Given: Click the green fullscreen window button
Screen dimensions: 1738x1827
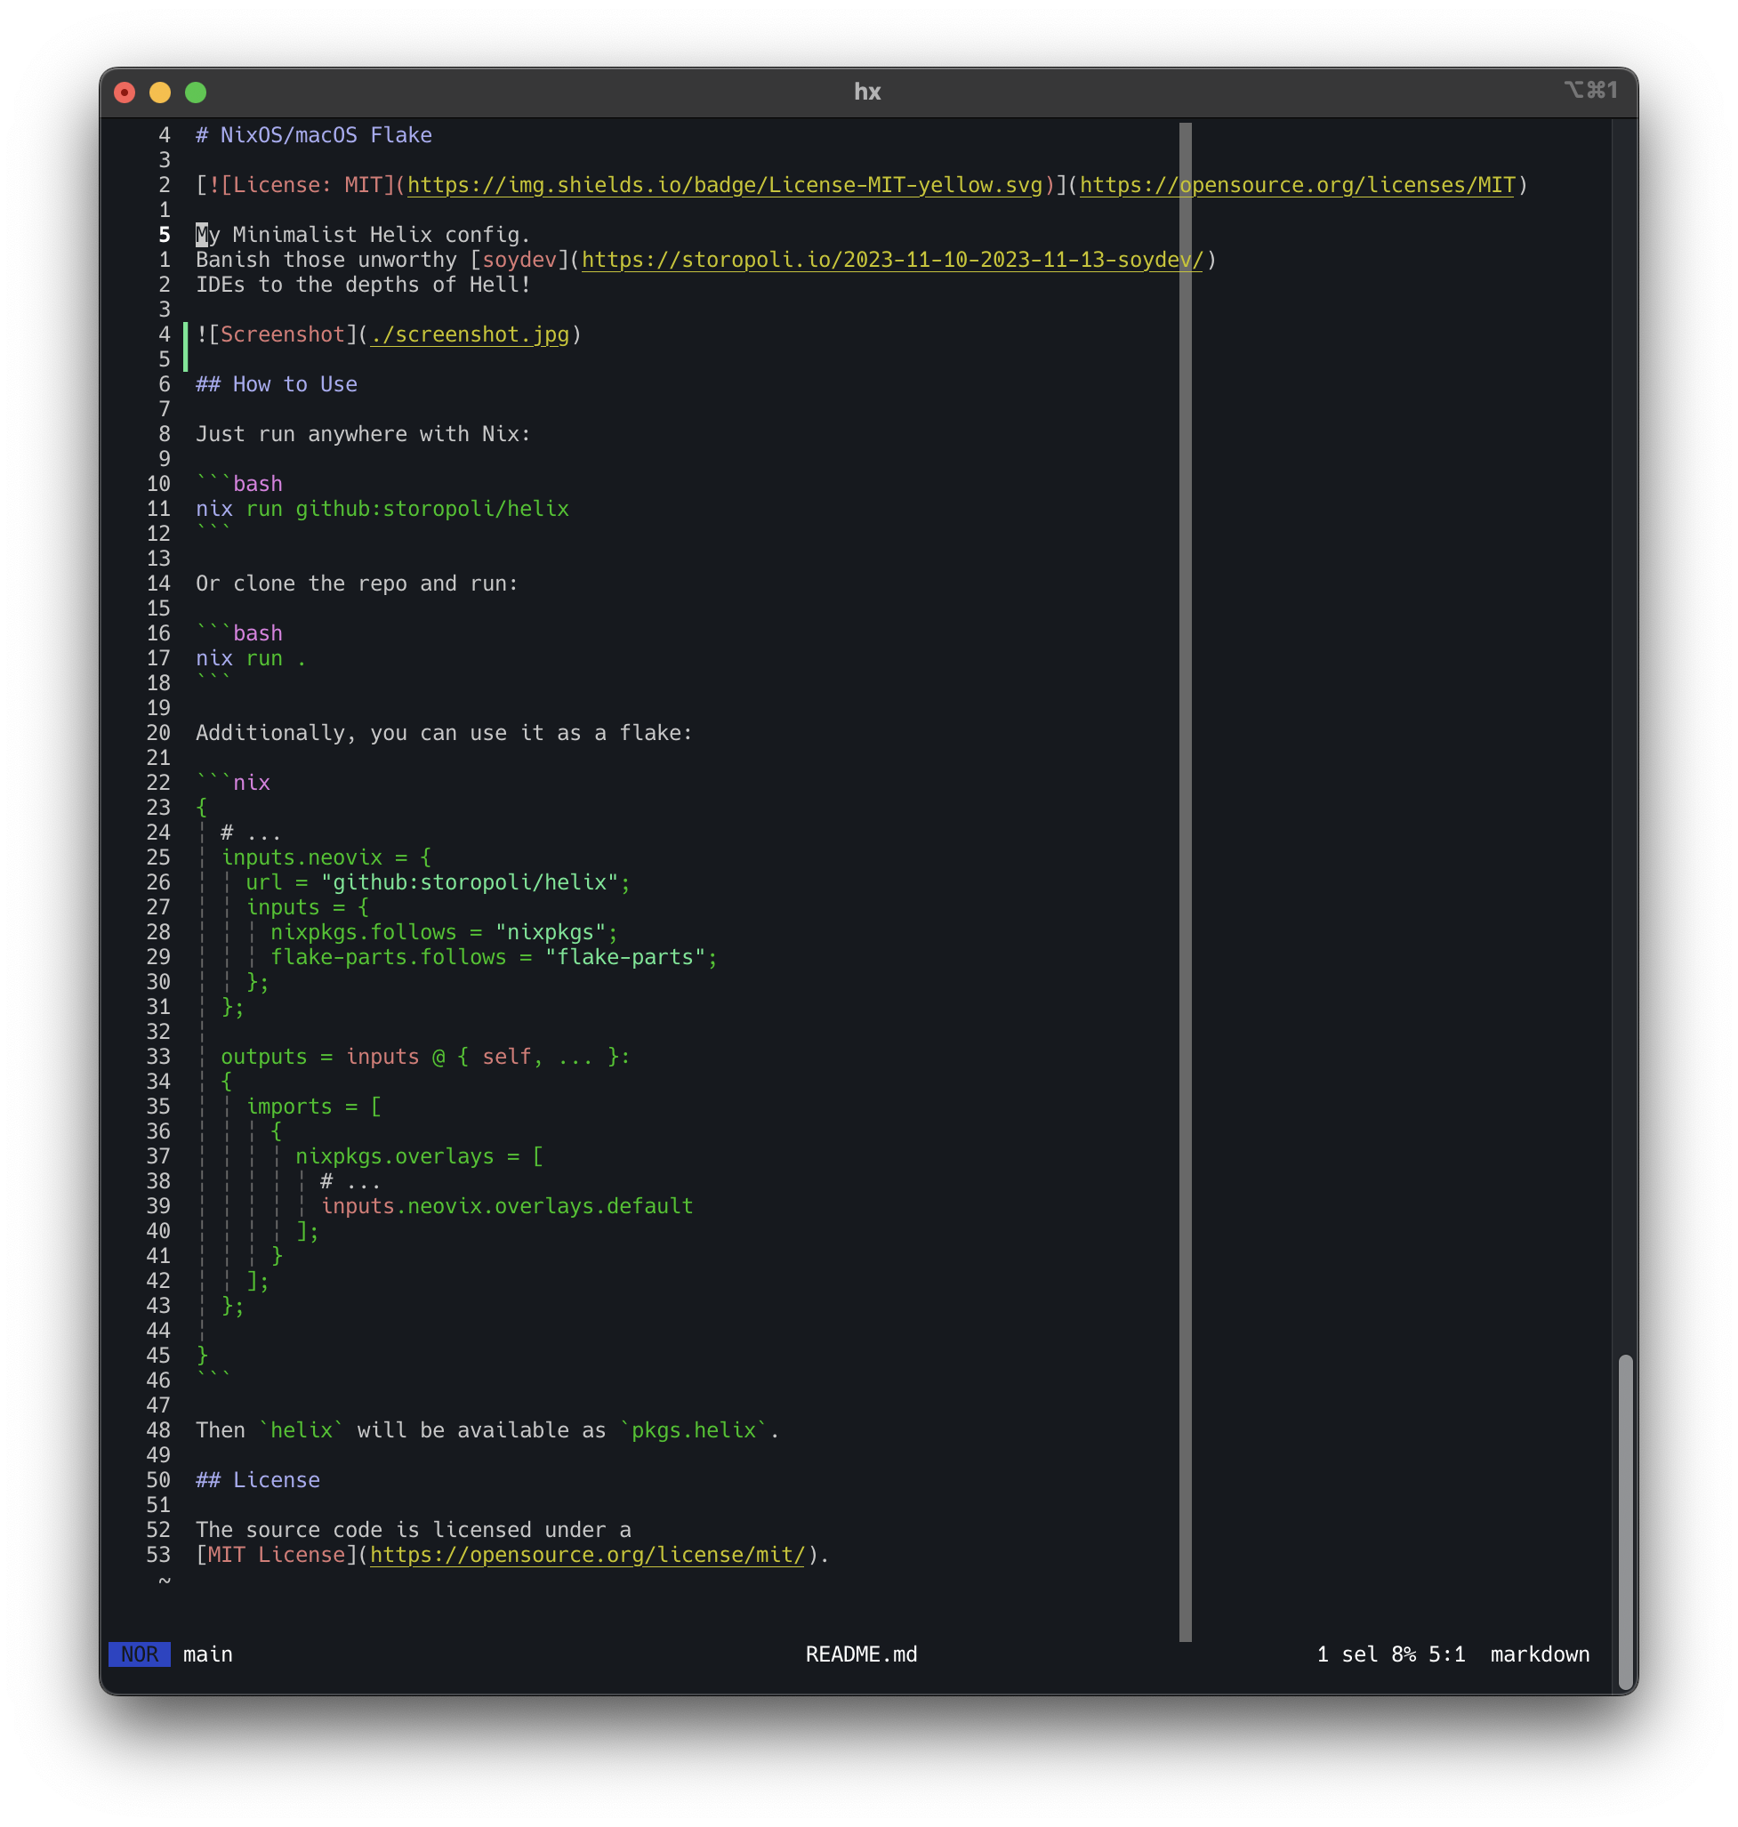Looking at the screenshot, I should coord(196,93).
